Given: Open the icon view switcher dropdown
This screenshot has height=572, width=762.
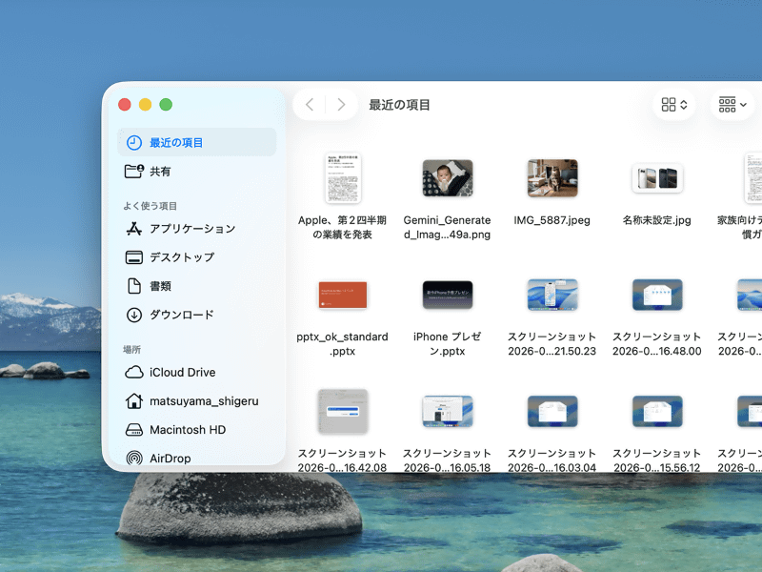Looking at the screenshot, I should coord(674,105).
